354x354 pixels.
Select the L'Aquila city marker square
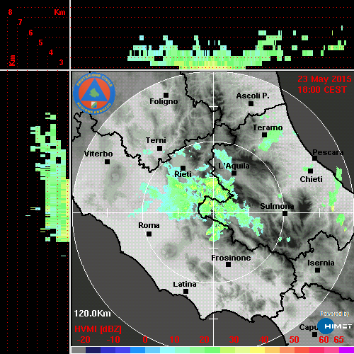click(234, 173)
